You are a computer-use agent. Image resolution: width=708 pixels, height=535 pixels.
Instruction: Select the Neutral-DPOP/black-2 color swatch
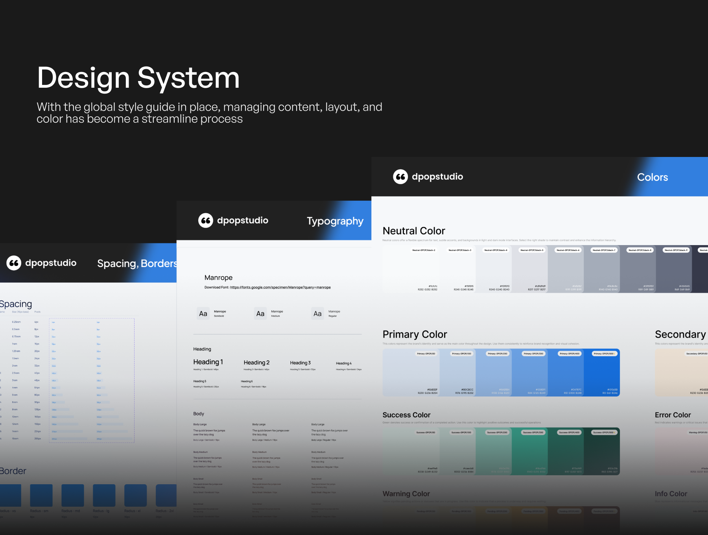(x=411, y=269)
